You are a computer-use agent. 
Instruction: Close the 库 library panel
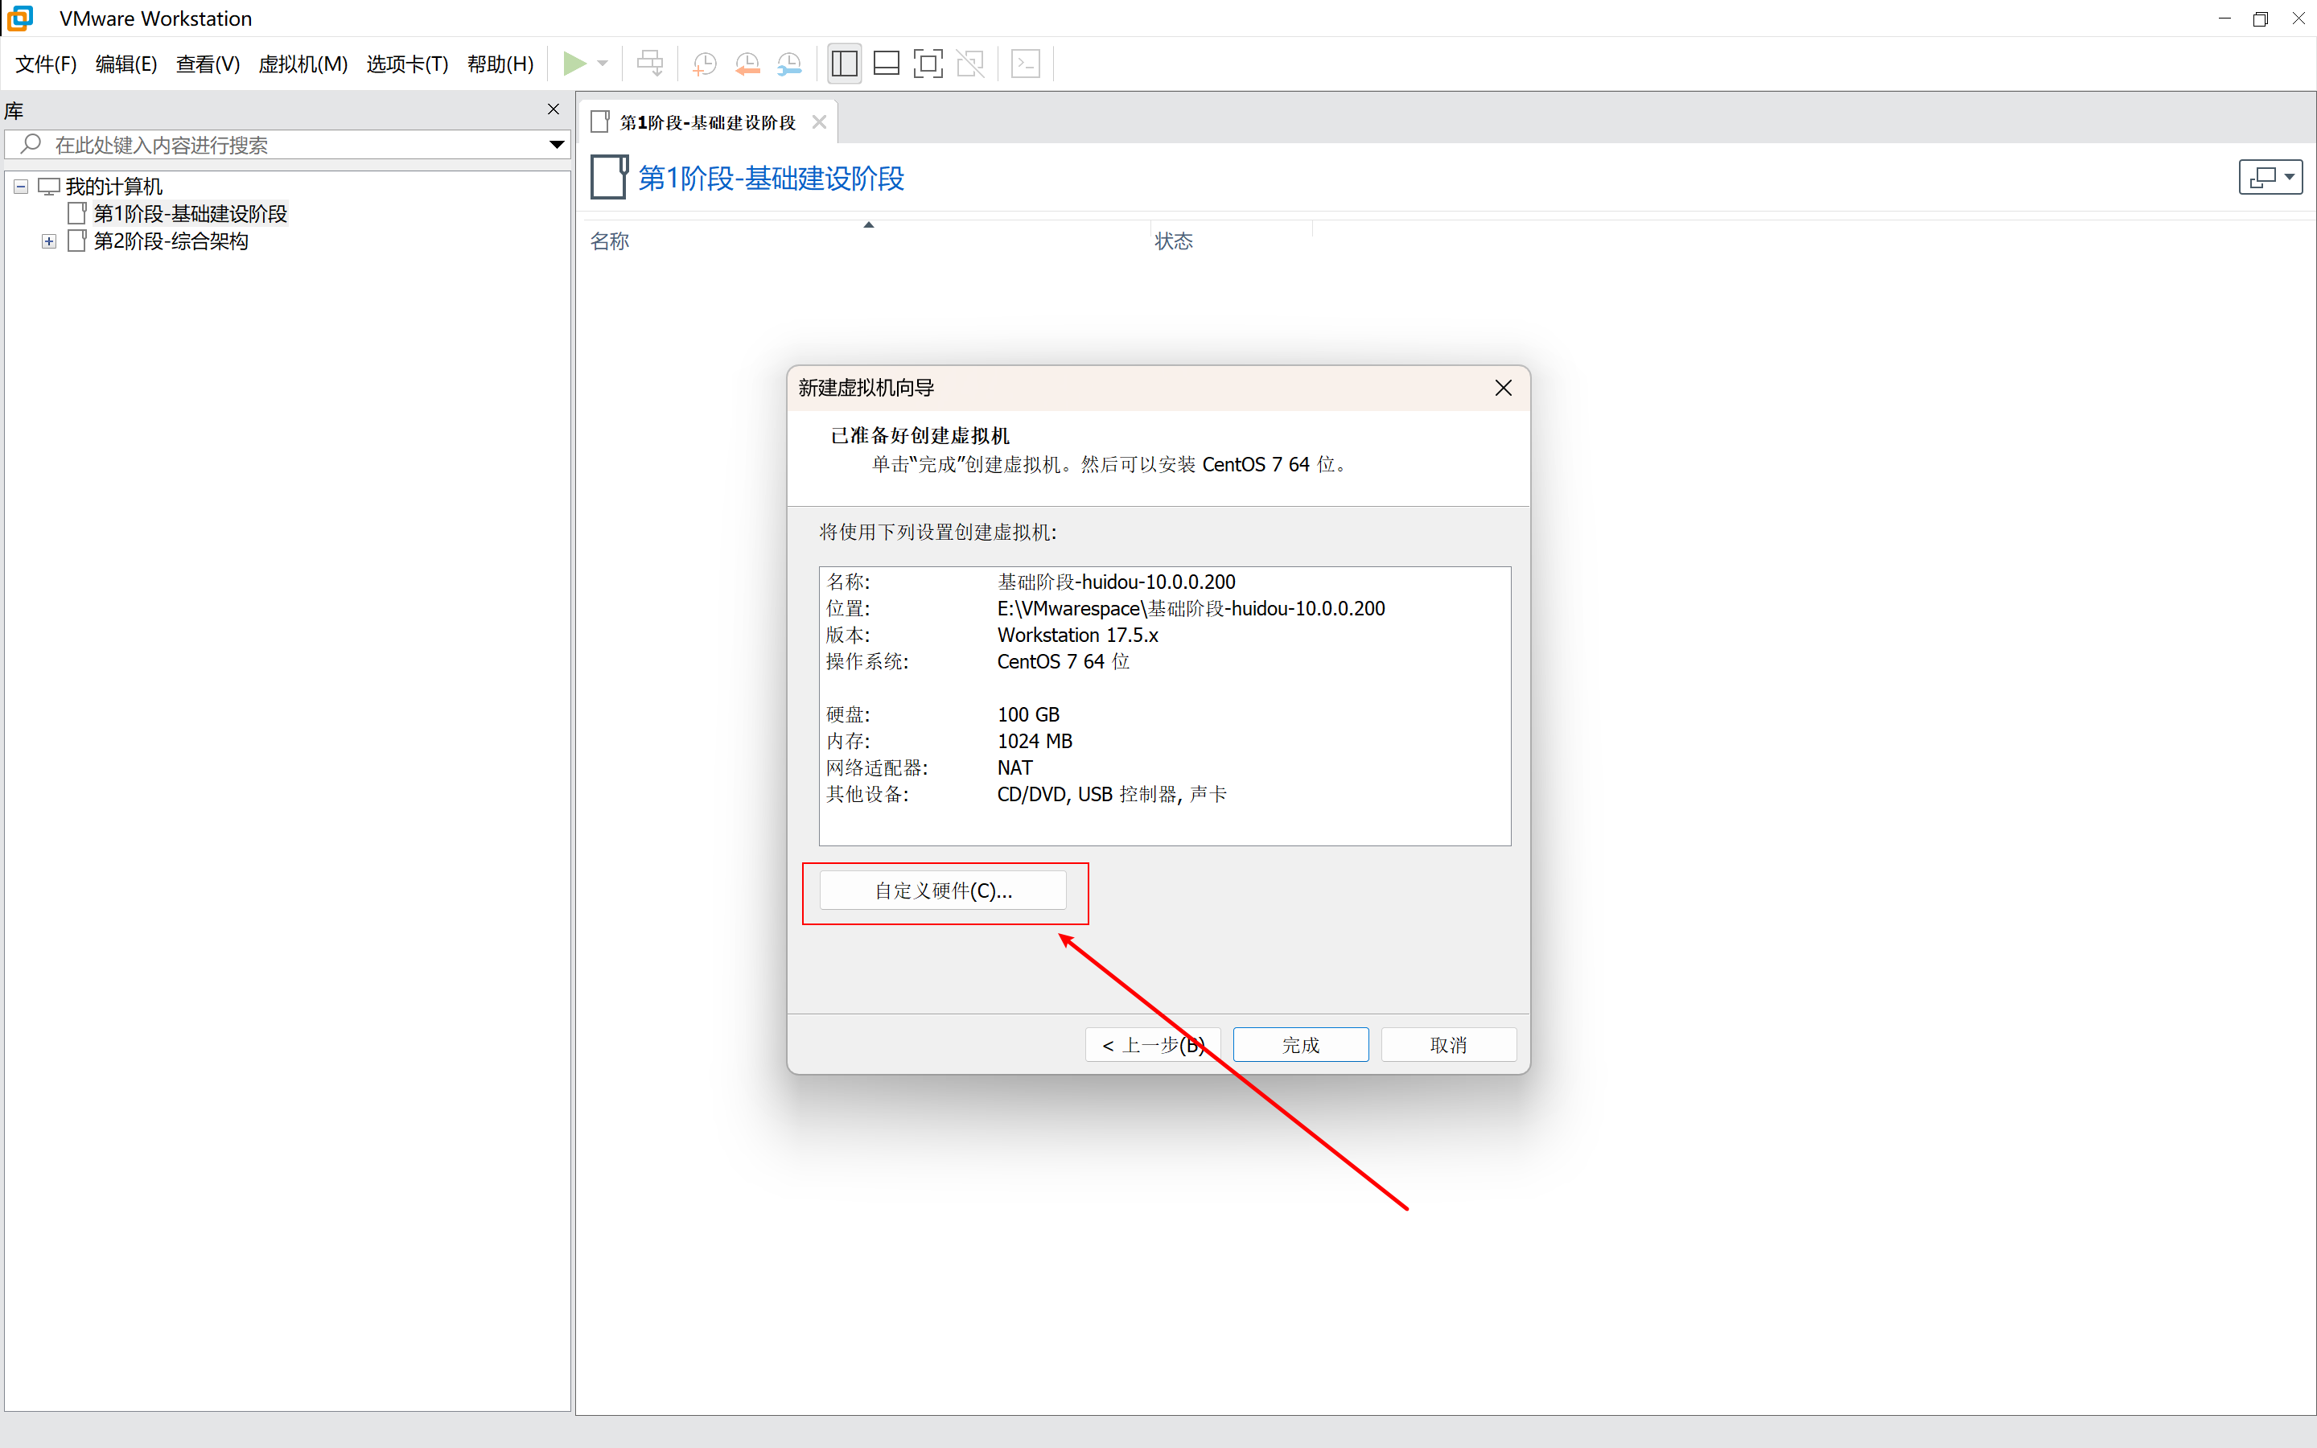[x=554, y=109]
